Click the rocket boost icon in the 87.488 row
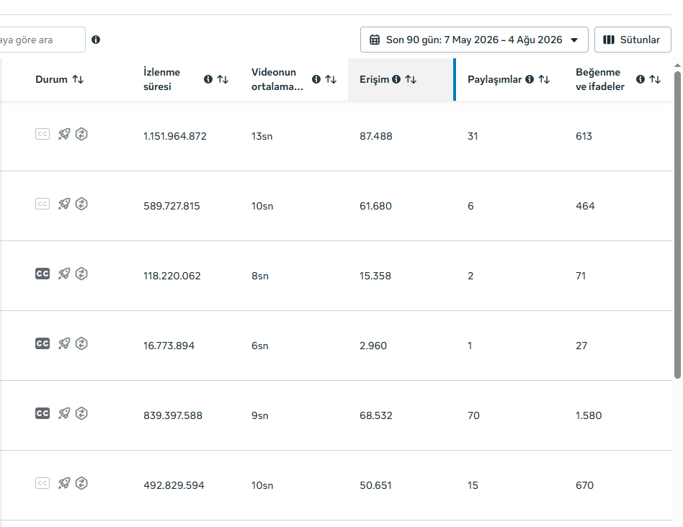The width and height of the screenshot is (683, 527). (64, 134)
